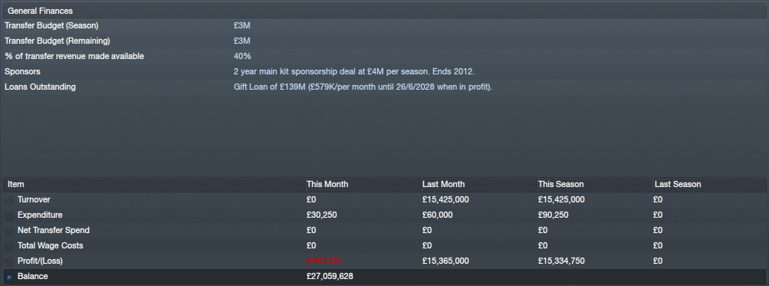
Task: Click the 40% transfer revenue value
Action: (242, 57)
